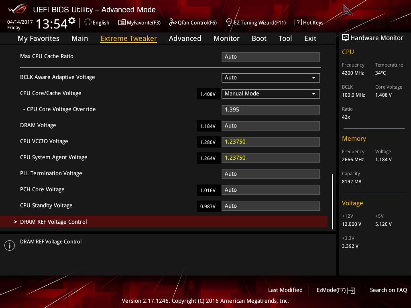Click the 04/14/2017 date text
Viewport: 411px width, 308px height.
[x=20, y=22]
